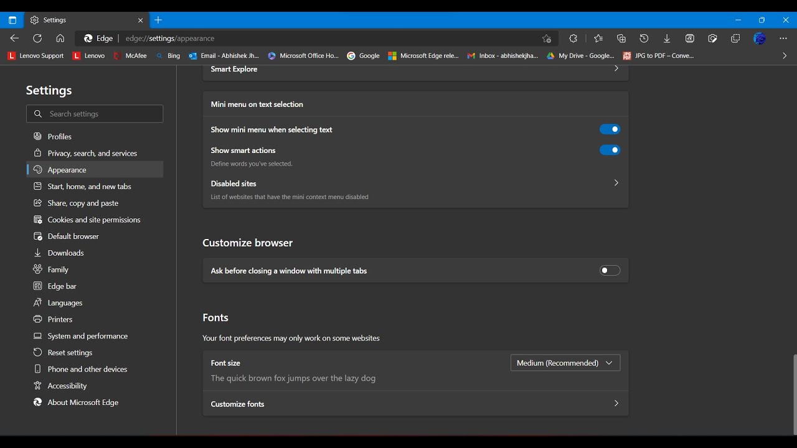
Task: Go to System and performance settings
Action: tap(87, 336)
